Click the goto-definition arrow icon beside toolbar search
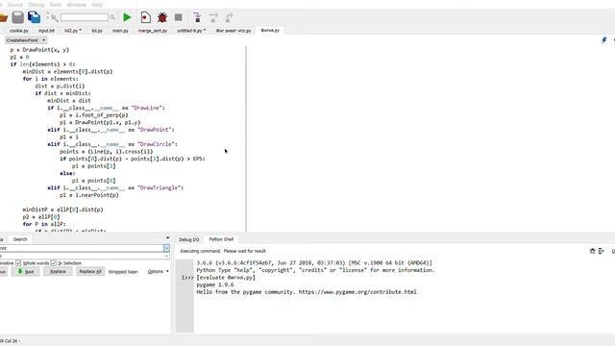Image resolution: width=615 pixels, height=346 pixels. coord(52,17)
